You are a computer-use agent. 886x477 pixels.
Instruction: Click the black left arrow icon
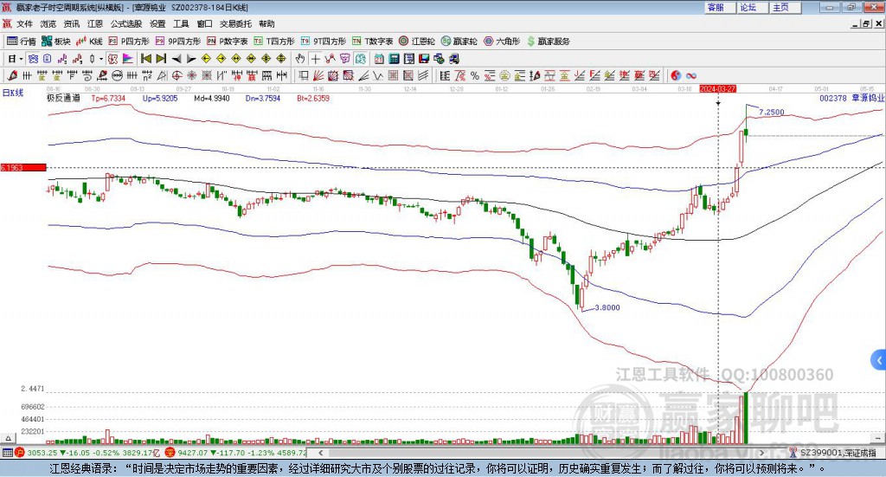(177, 59)
